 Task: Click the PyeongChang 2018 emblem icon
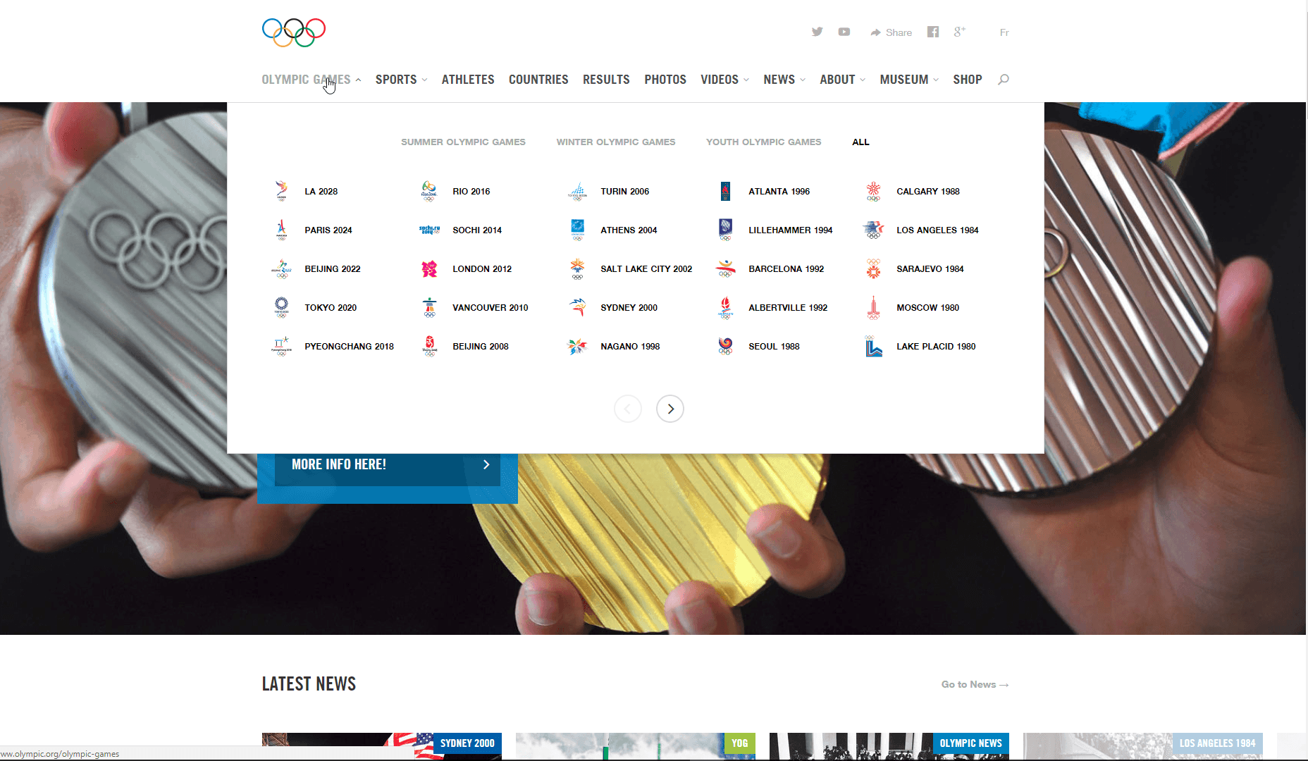282,346
